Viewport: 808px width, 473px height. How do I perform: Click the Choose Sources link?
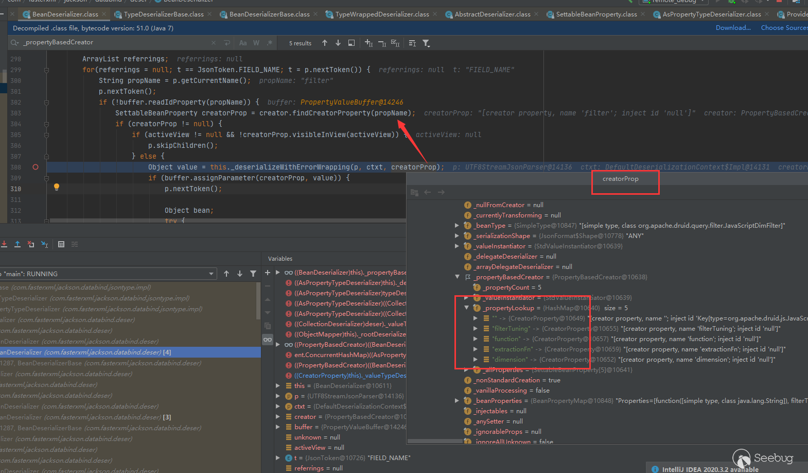coord(784,28)
